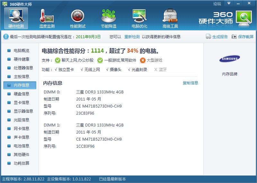Image resolution: width=257 pixels, height=183 pixels.
Task: Click the score value 1114
Action: click(x=97, y=51)
